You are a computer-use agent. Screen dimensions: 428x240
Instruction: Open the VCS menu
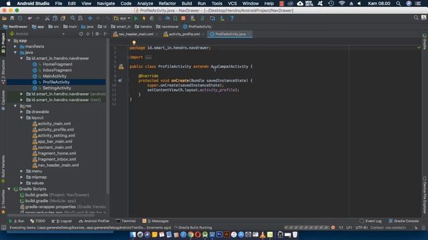pyautogui.click(x=232, y=3)
